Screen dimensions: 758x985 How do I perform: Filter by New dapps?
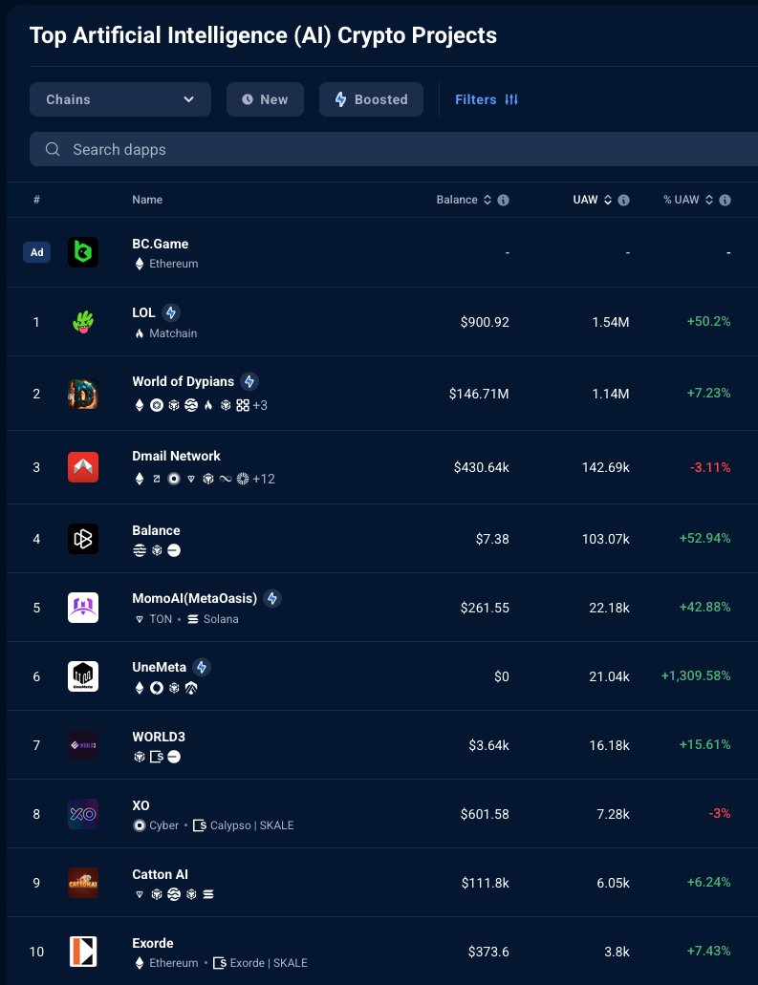(265, 99)
